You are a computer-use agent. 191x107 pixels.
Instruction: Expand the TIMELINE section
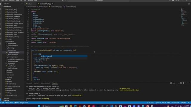(x=7, y=100)
